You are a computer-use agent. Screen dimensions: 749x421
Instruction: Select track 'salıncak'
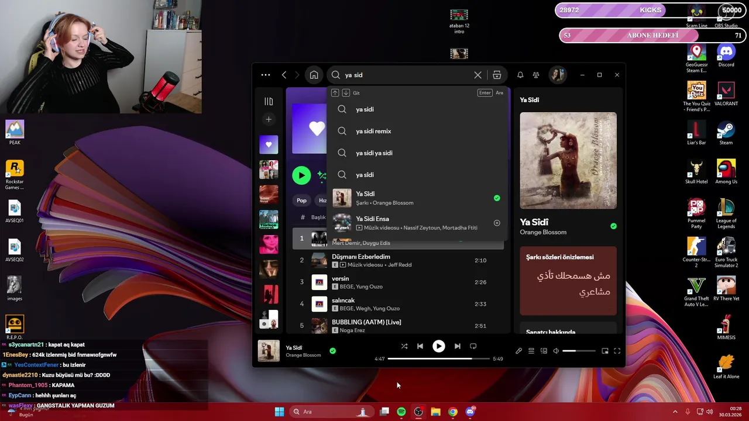[x=398, y=304]
